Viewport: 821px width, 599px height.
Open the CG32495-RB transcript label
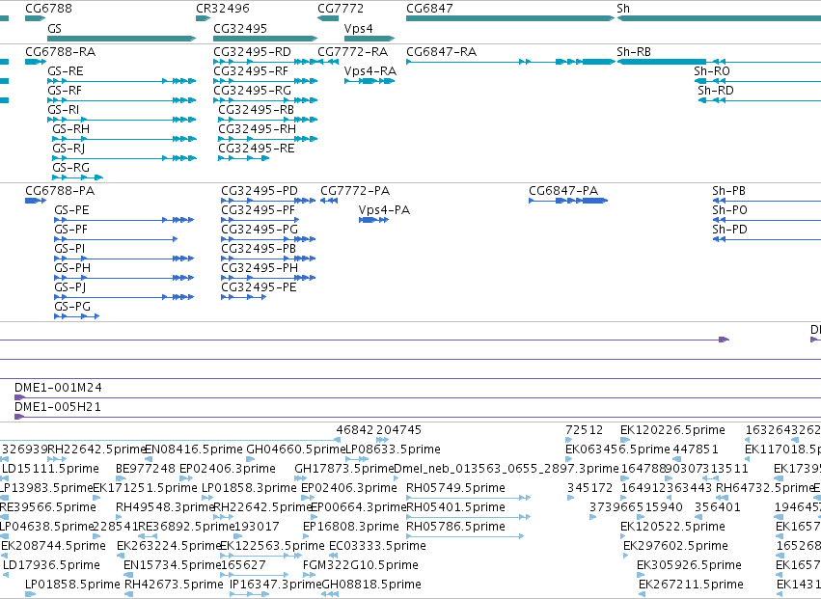(257, 110)
